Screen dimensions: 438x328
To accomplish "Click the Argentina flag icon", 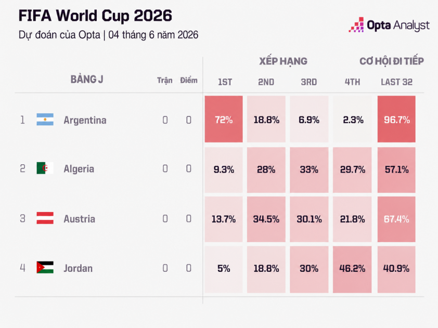I will click(x=45, y=120).
